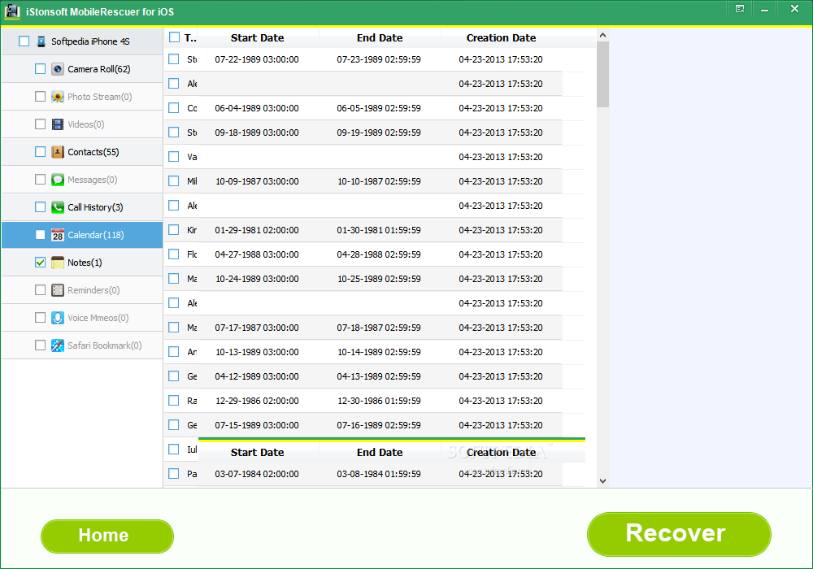Click the Recover button
This screenshot has height=569, width=813.
(x=679, y=534)
